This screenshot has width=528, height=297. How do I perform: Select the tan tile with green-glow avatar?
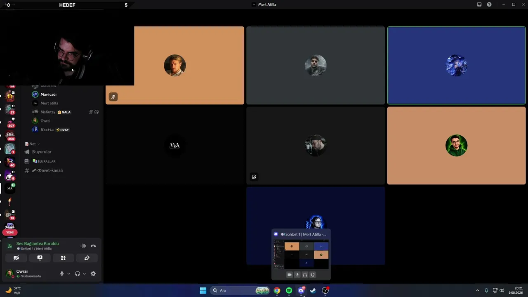456,146
